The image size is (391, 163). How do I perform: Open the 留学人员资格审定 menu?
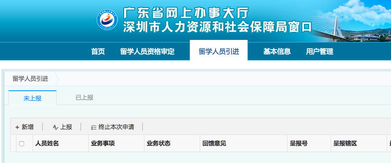(x=147, y=51)
